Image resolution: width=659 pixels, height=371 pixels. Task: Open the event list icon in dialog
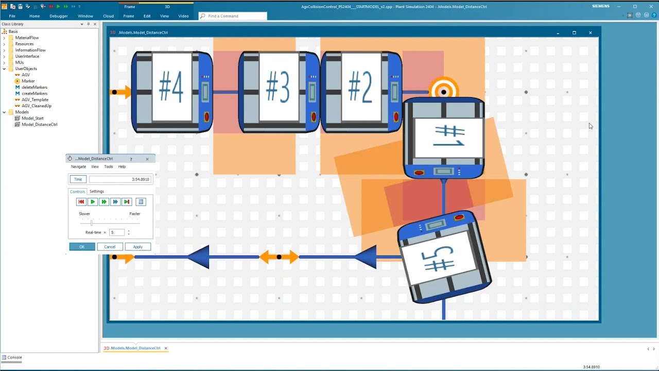tap(141, 202)
